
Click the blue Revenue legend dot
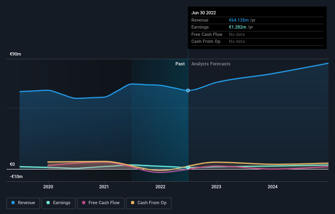pos(13,203)
